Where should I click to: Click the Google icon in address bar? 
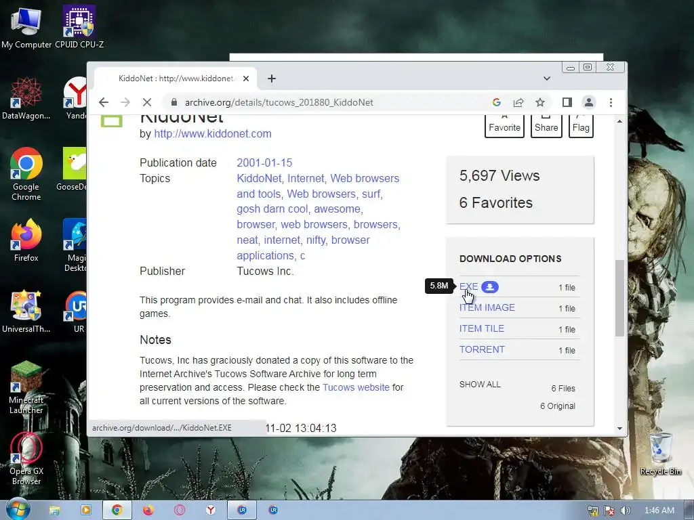(497, 103)
